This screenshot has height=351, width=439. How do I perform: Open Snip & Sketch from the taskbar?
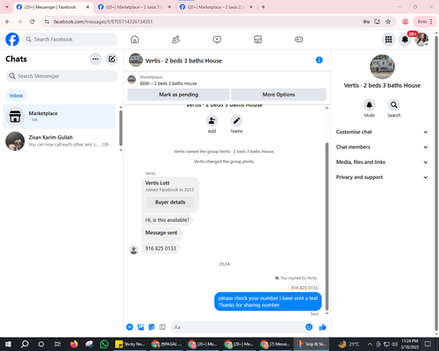coord(312,344)
